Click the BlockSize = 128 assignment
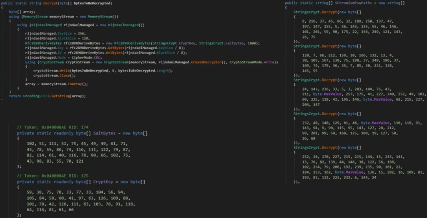The height and width of the screenshot is (218, 427). click(73, 39)
